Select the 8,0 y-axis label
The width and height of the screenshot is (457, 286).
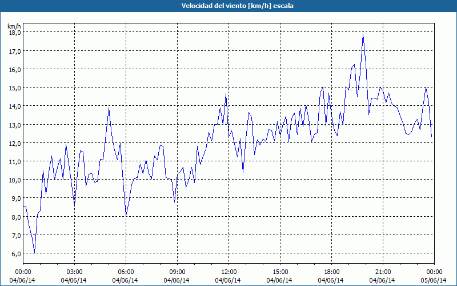coord(16,217)
